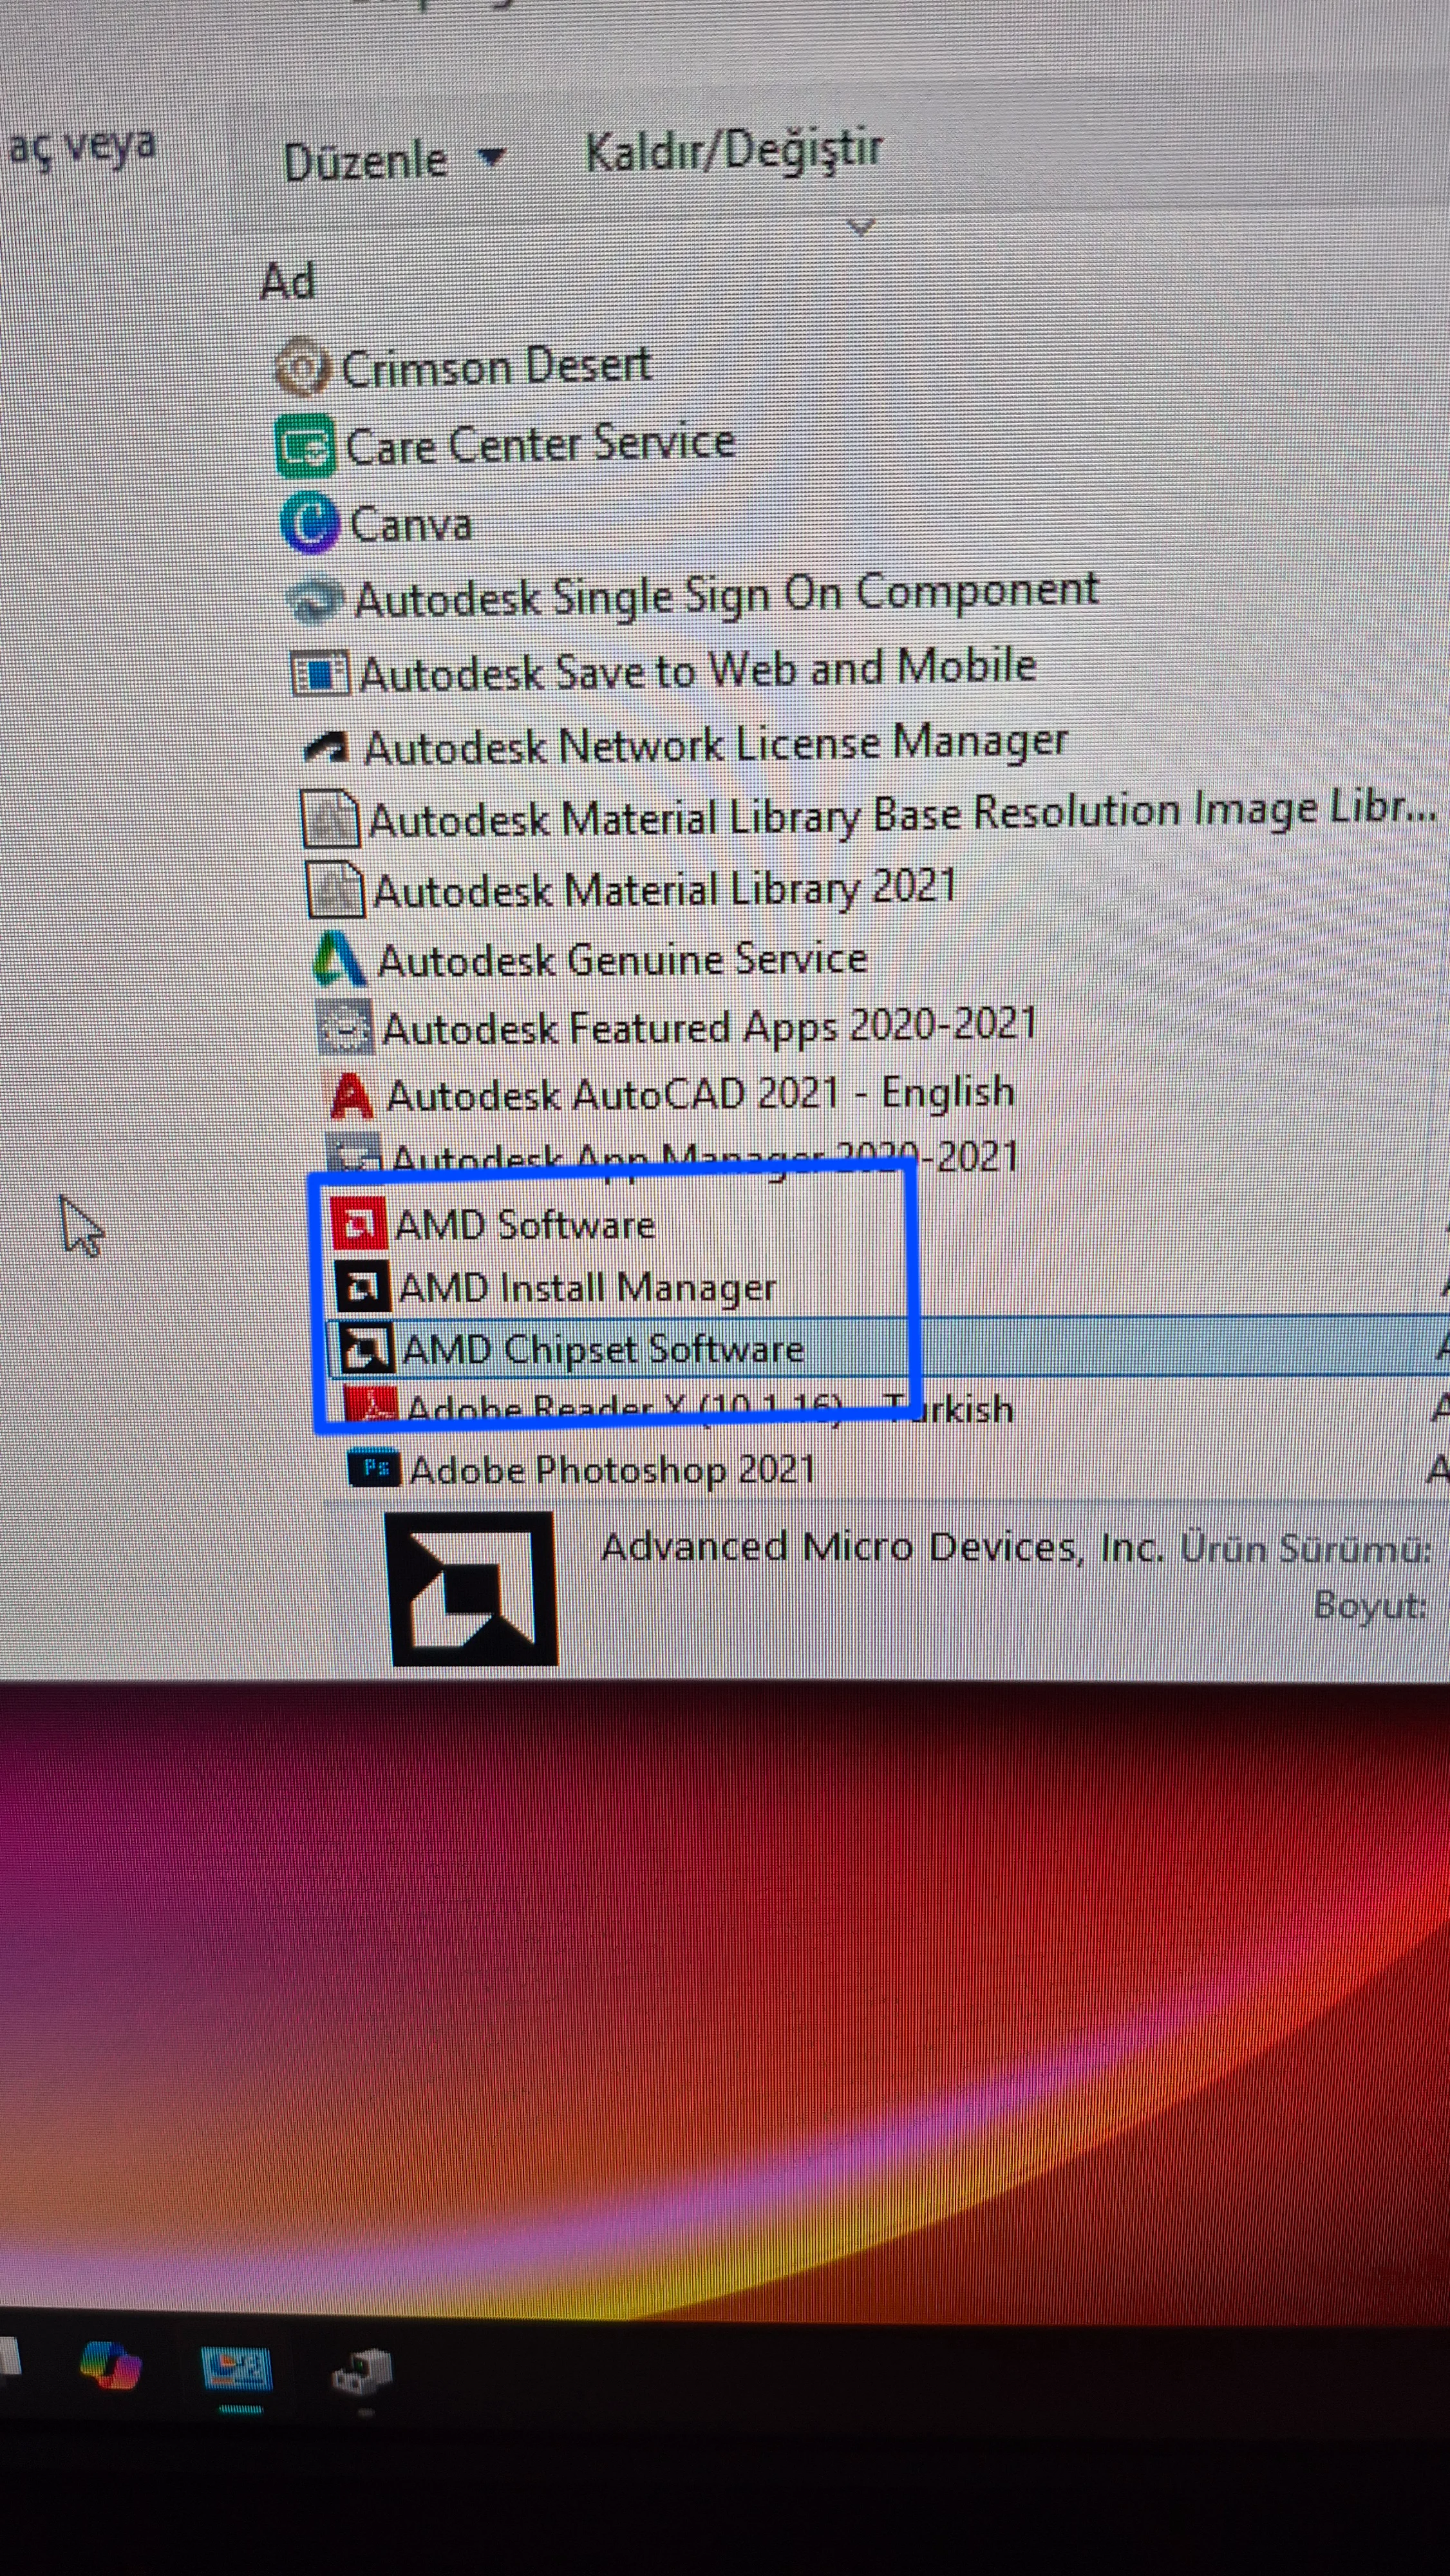Click the sort chevron above the Ad column

(x=861, y=228)
